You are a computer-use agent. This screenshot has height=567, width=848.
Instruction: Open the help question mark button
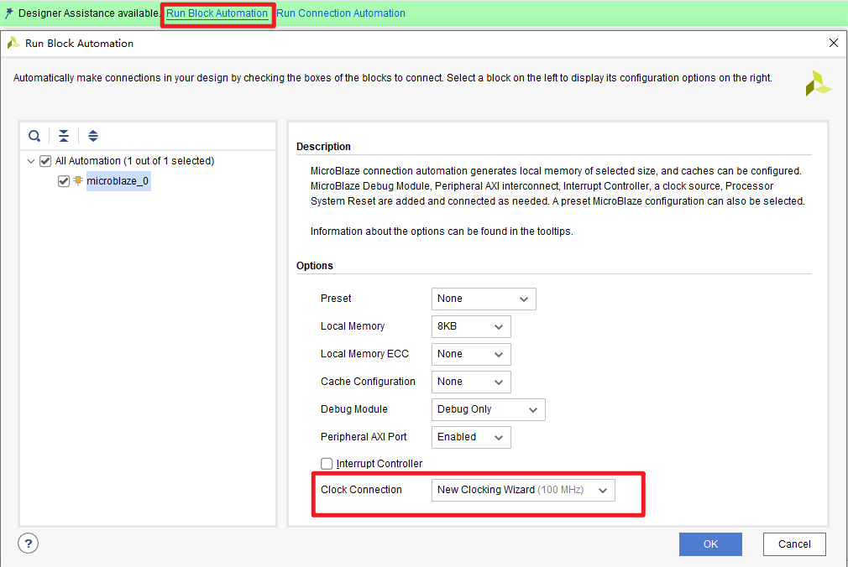28,544
